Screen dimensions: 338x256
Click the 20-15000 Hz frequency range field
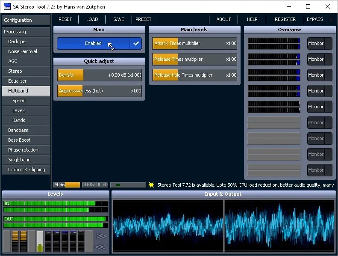95,185
